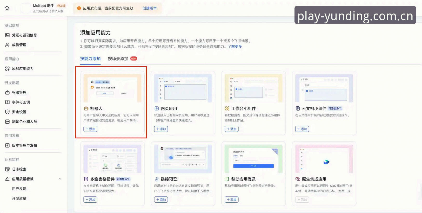Click the 机器人 robot icon
This screenshot has width=422, height=213.
point(86,108)
